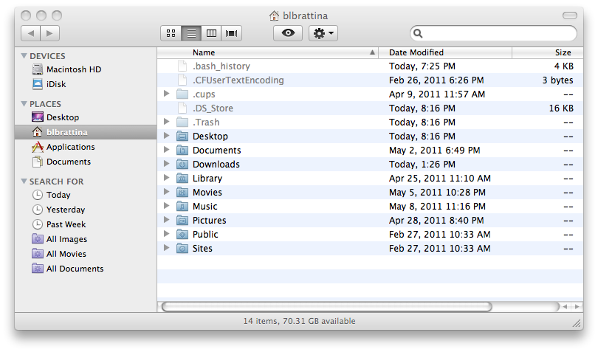Click the Library folder icon
Viewport: 598px width, 352px height.
tap(182, 178)
